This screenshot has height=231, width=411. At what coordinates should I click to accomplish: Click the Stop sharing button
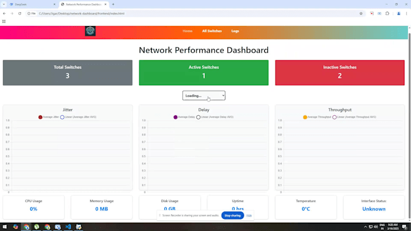pos(233,215)
